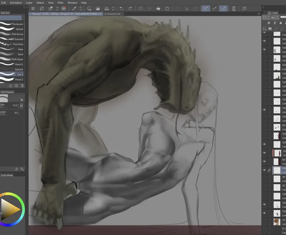Close the Illustration28 tab
The image size is (286, 235).
coord(105,14)
